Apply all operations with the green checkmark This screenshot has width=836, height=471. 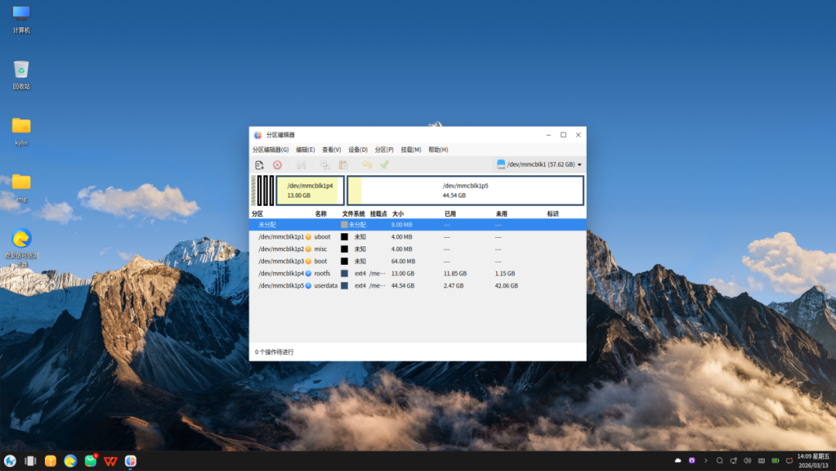tap(385, 165)
